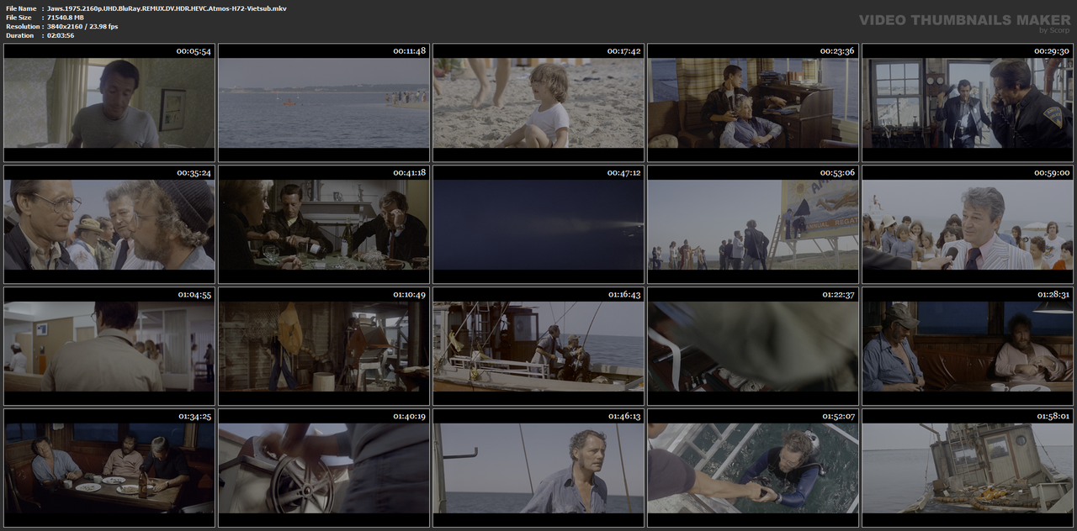
Task: Click the 00:05:54 timestamp label
Action: pyautogui.click(x=194, y=51)
